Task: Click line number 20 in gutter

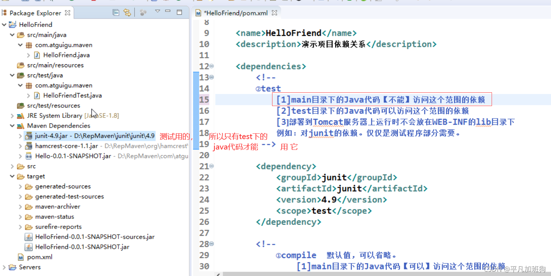Action: 204,155
